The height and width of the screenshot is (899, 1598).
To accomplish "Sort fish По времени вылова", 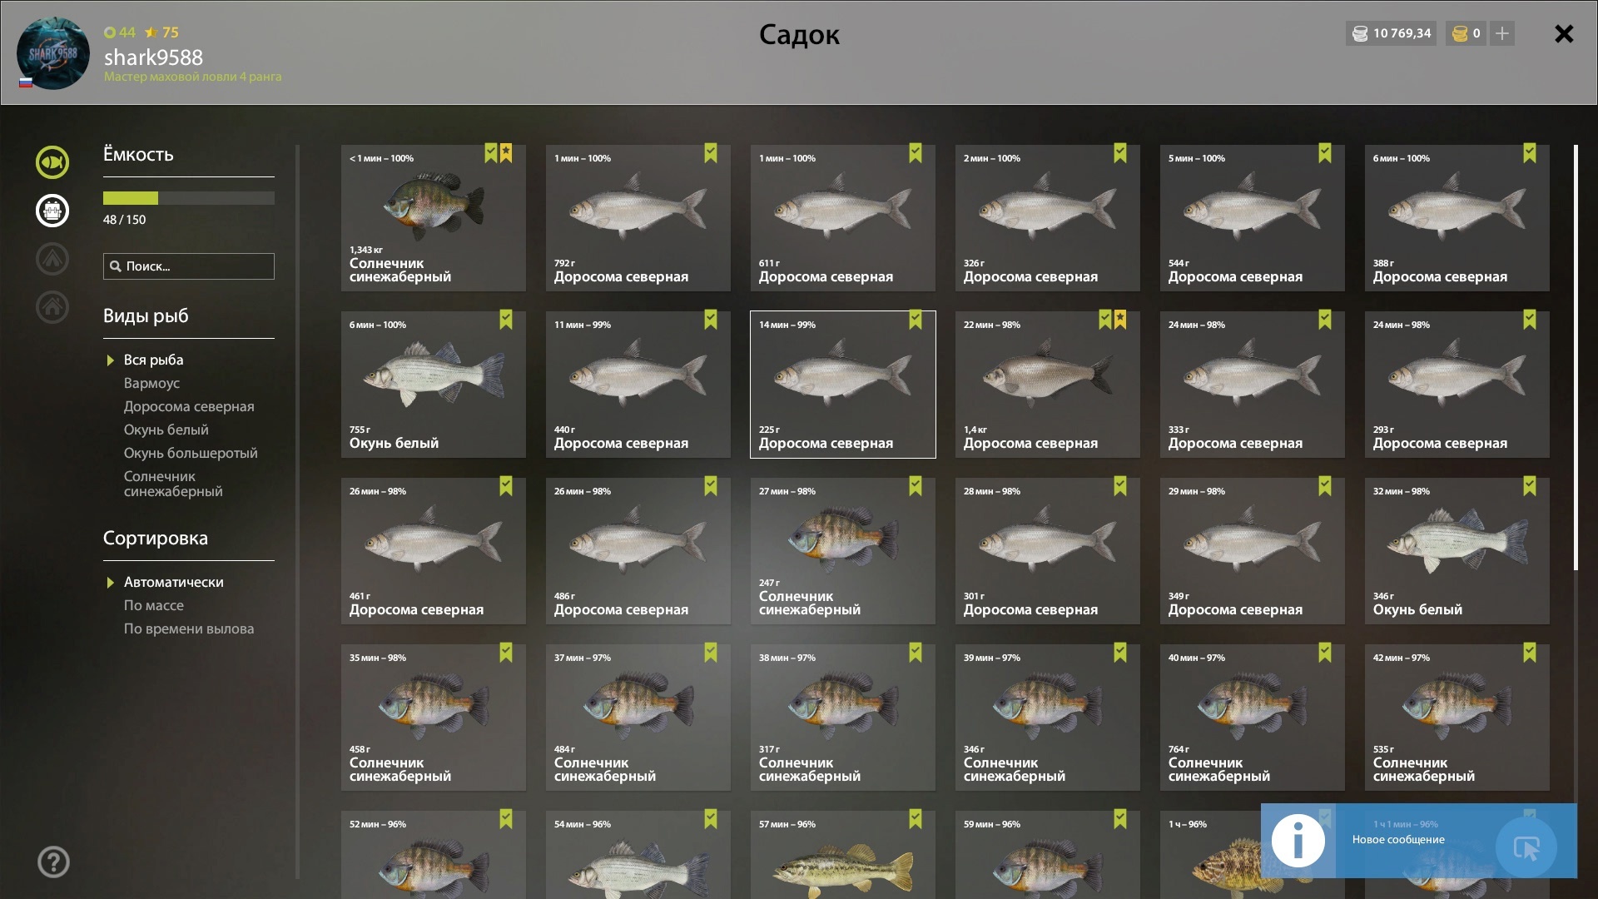I will coord(189,629).
